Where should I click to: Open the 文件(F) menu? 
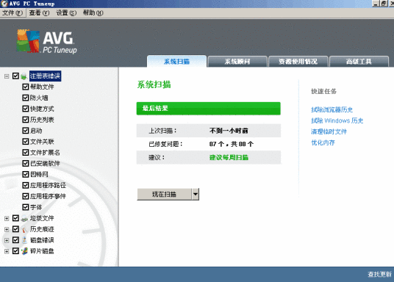point(12,12)
